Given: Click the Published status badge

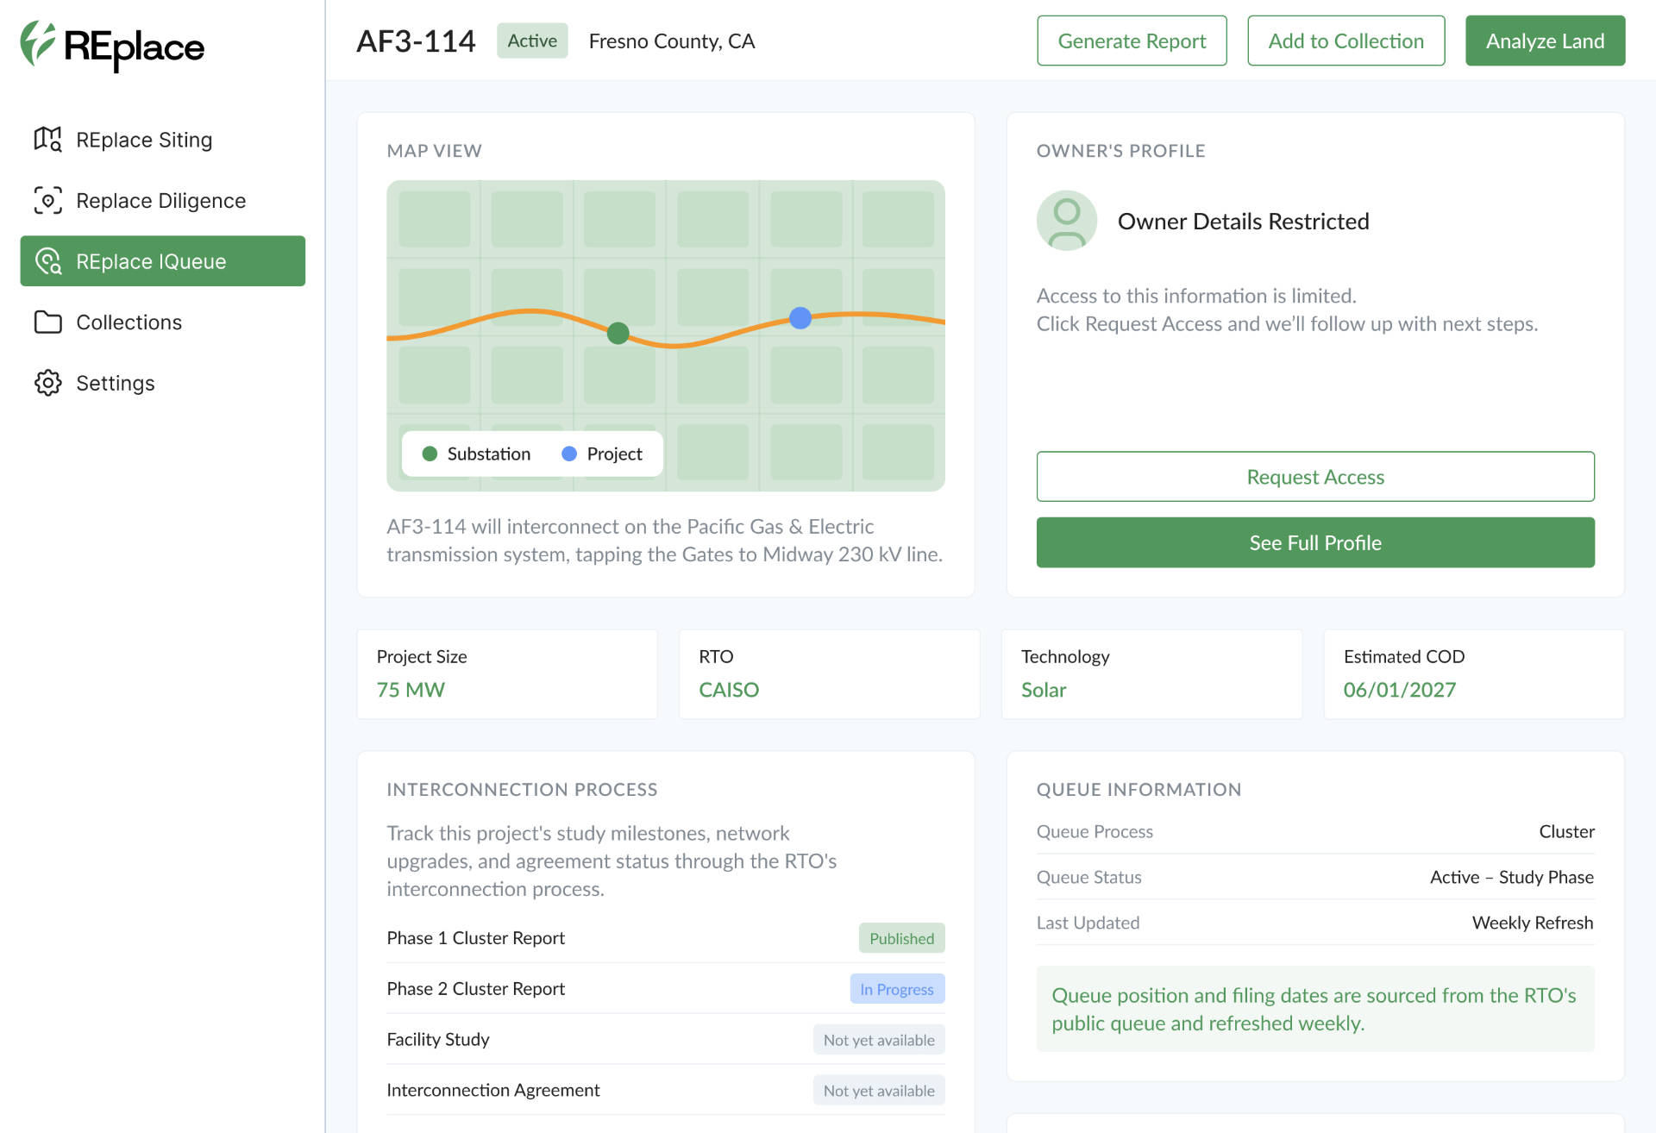Looking at the screenshot, I should pyautogui.click(x=901, y=938).
